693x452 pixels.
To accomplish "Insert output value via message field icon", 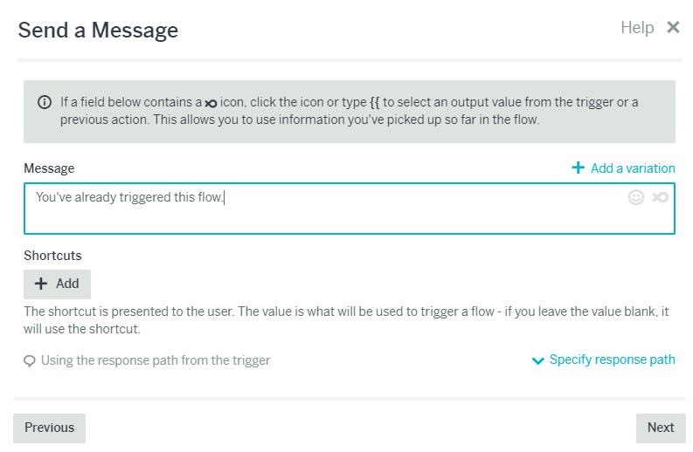I will (661, 197).
